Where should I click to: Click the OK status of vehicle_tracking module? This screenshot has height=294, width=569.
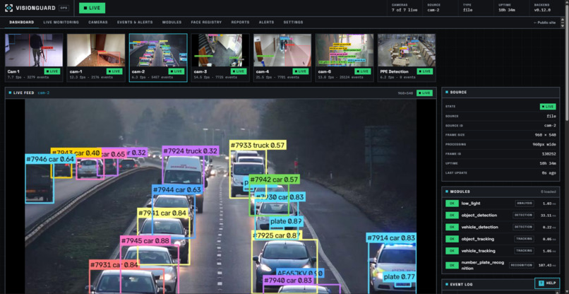[452, 251]
